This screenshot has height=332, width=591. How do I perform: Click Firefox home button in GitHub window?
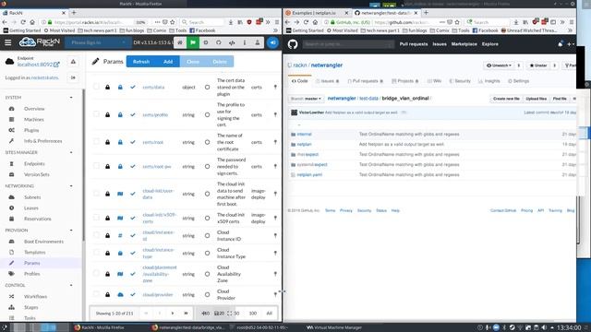coord(315,22)
